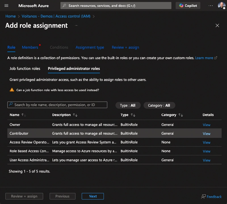
Task: Click the warning triangle next to the advisory
Action: 12,90
